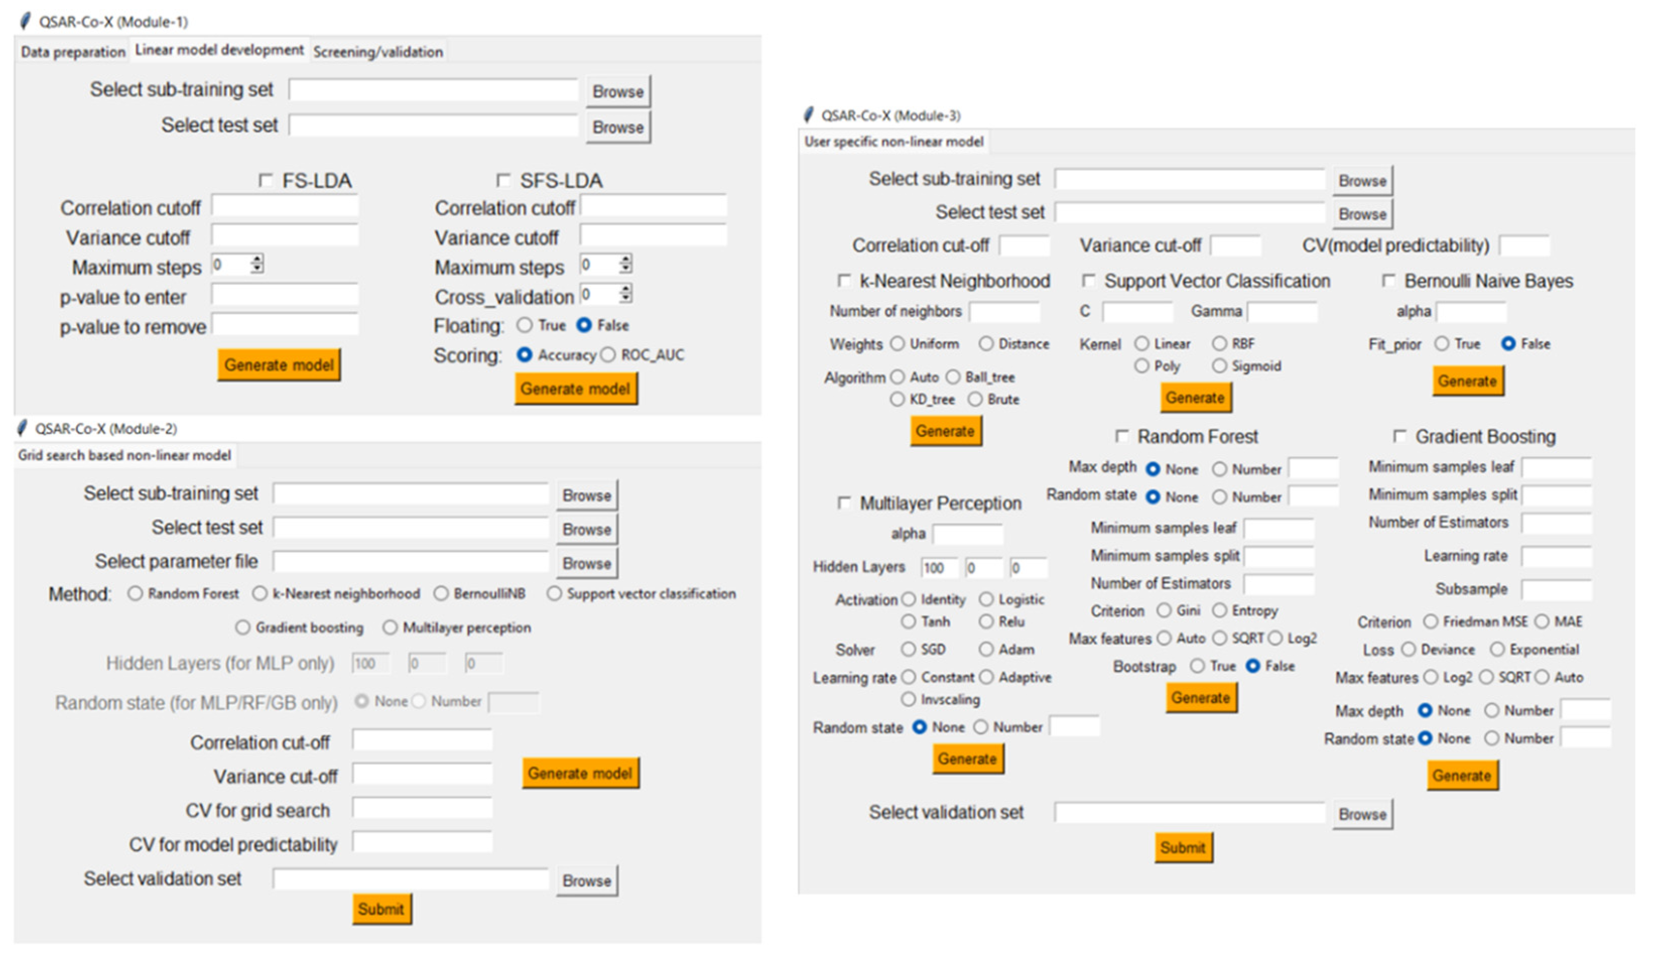Click the Select parameter file field

click(x=411, y=562)
